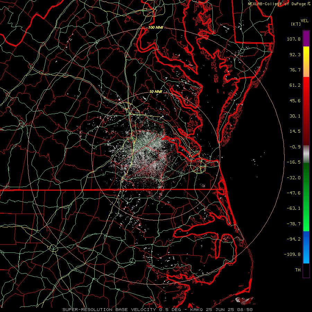Click the -94.2 velocity legend value
Image resolution: width=312 pixels, height=312 pixels.
click(x=294, y=239)
